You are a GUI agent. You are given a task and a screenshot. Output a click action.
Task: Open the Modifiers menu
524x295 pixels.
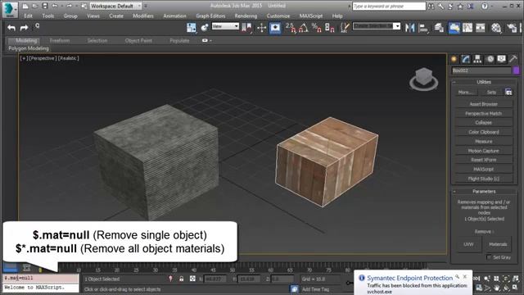pyautogui.click(x=143, y=16)
